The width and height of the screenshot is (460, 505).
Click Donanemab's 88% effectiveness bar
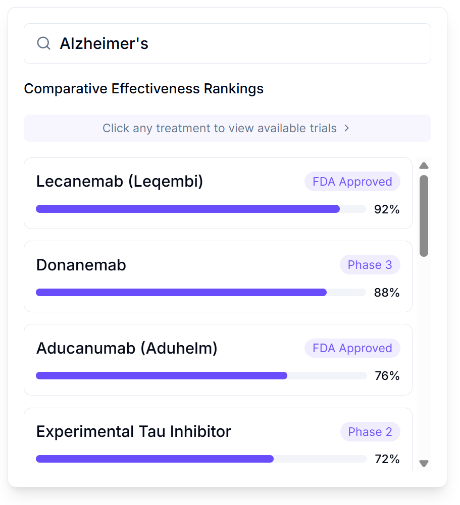(200, 293)
